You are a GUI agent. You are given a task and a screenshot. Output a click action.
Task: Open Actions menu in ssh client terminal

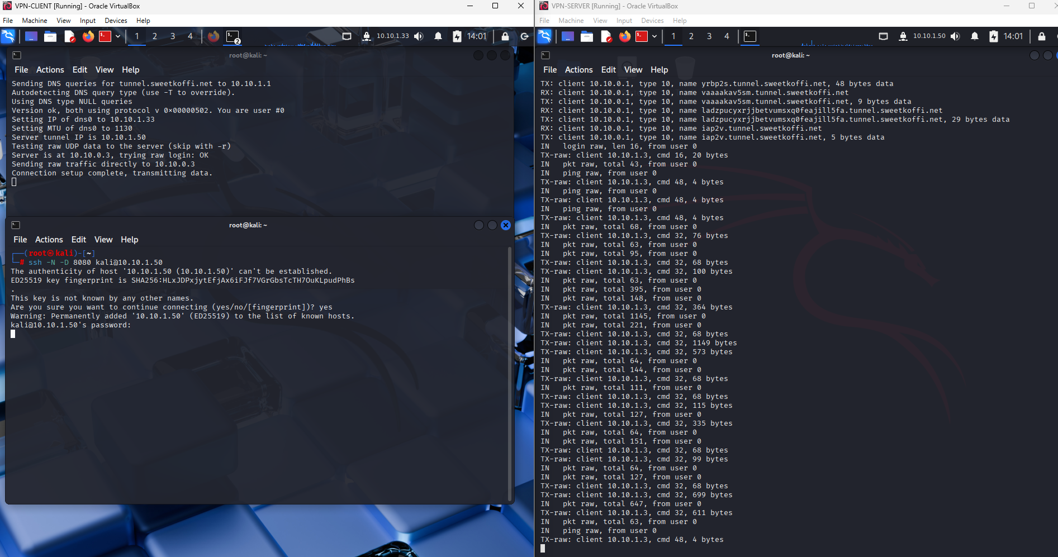pos(49,240)
